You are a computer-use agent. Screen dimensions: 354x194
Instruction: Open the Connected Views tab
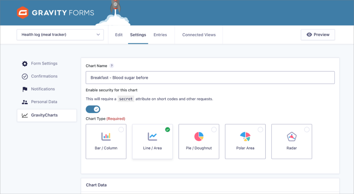coord(199,35)
